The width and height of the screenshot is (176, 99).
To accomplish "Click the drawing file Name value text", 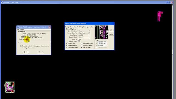I will pos(37,34).
